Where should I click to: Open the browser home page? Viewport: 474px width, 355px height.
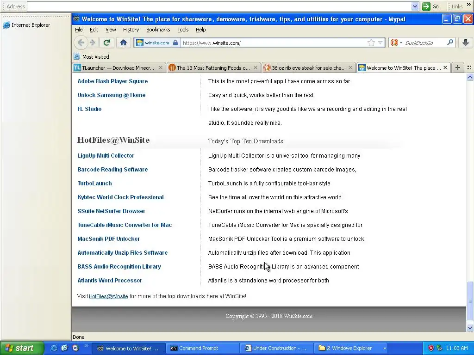click(123, 43)
